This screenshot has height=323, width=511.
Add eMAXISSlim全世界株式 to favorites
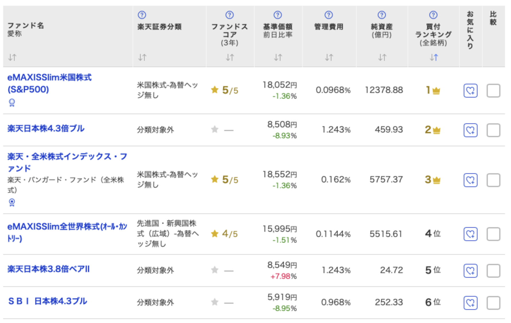pos(470,234)
